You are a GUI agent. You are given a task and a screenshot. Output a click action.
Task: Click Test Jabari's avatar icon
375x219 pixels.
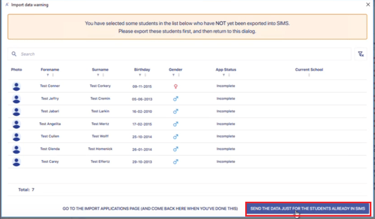pyautogui.click(x=16, y=111)
